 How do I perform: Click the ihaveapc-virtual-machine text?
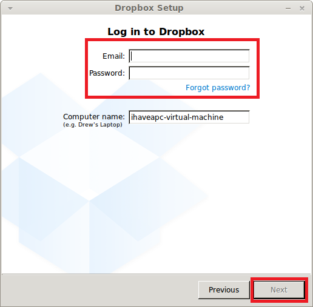point(177,117)
